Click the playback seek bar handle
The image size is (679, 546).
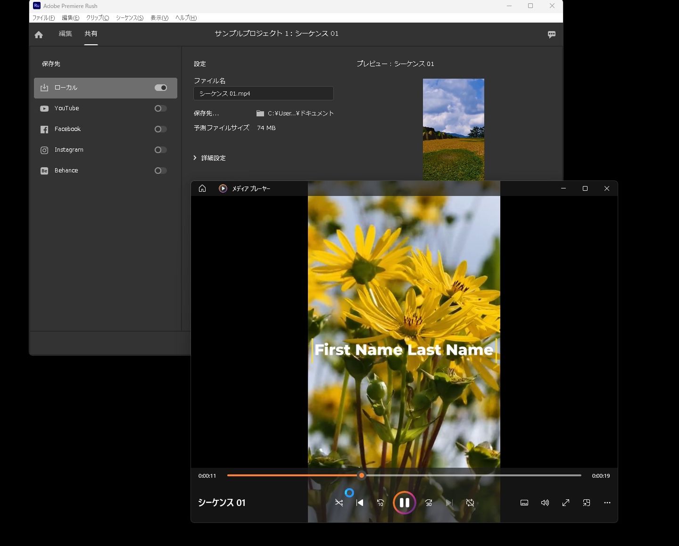tap(362, 475)
